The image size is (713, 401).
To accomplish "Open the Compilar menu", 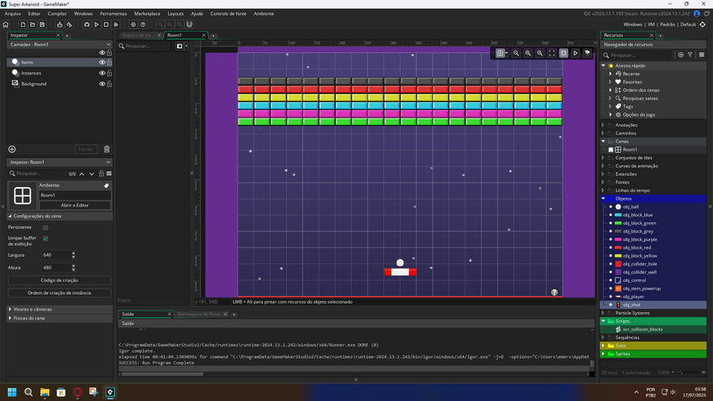I will [x=57, y=13].
